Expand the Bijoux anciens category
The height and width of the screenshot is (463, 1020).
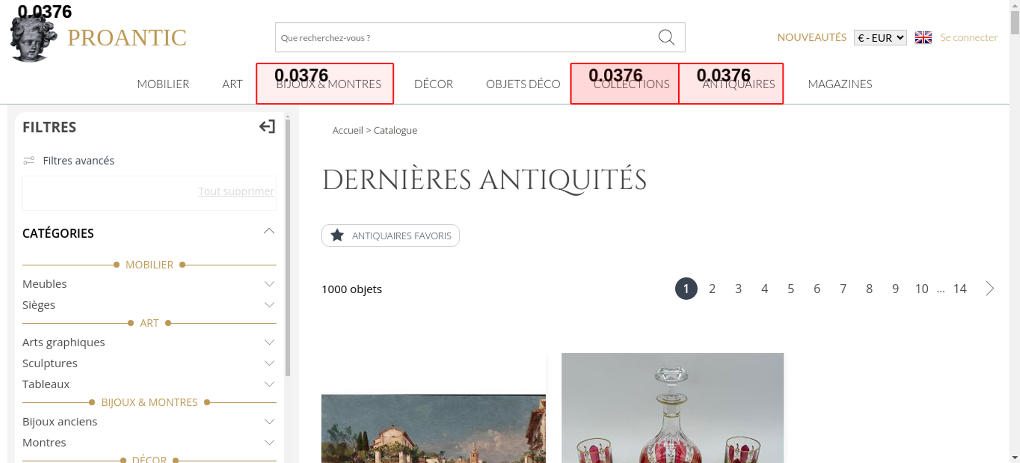[x=269, y=422]
